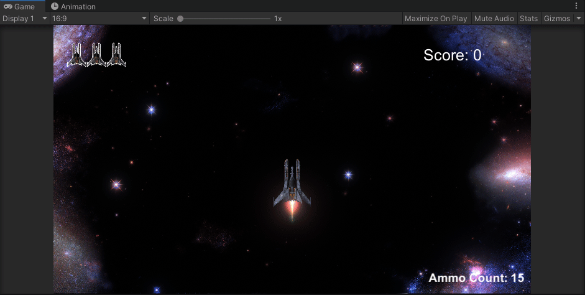Click the clock icon on Animation tab

[55, 6]
